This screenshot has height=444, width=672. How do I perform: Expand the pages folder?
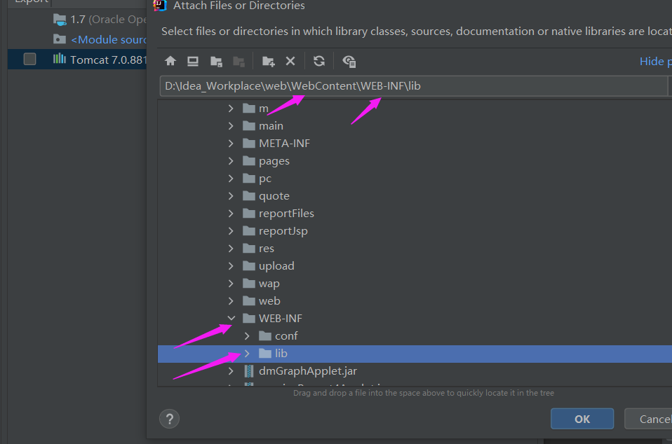point(231,161)
